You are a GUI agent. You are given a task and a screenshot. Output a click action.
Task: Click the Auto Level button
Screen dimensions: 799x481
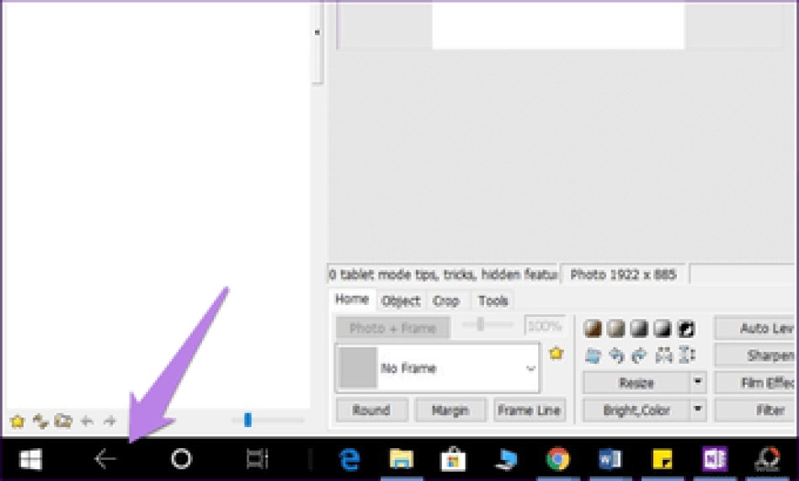(x=756, y=328)
